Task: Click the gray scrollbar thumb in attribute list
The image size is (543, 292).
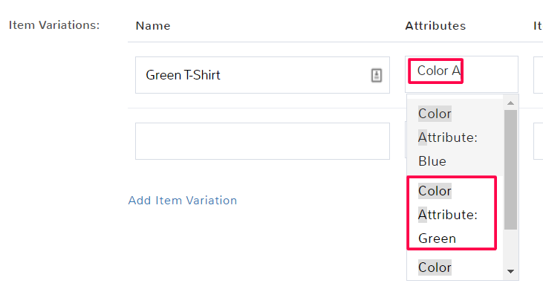Action: click(x=510, y=169)
